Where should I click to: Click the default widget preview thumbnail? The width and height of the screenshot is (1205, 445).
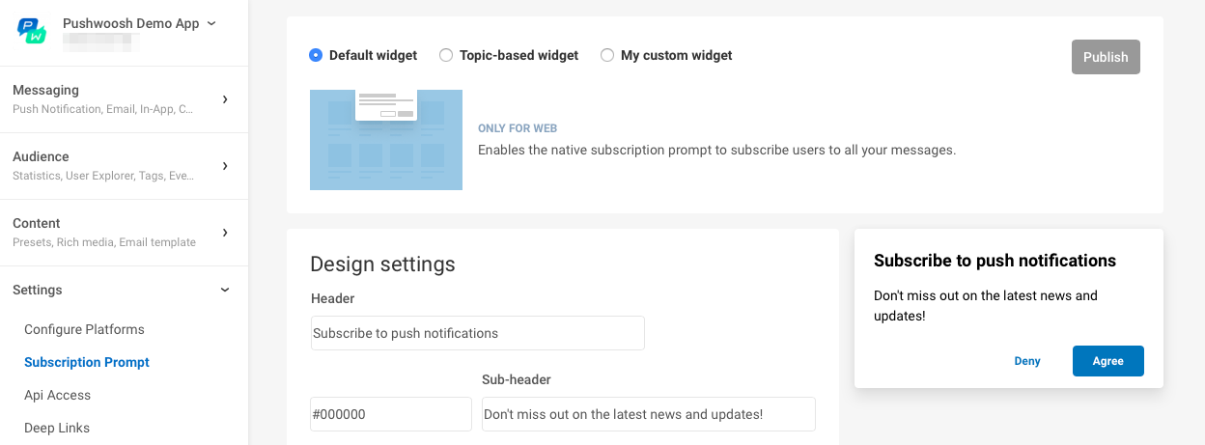pos(386,140)
